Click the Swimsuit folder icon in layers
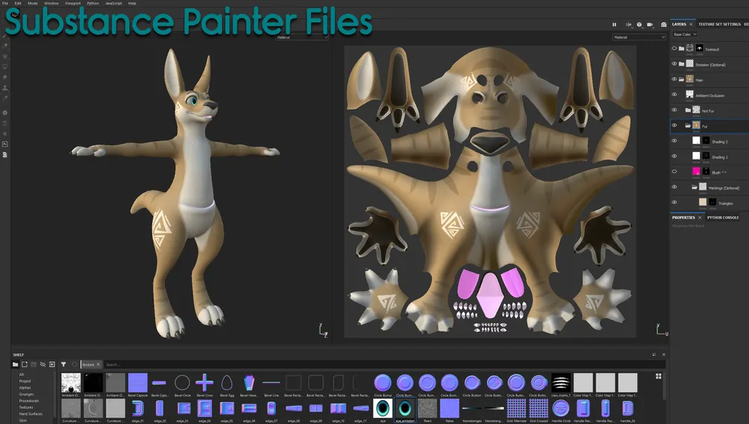Screen dimensions: 749x424 pyautogui.click(x=681, y=48)
